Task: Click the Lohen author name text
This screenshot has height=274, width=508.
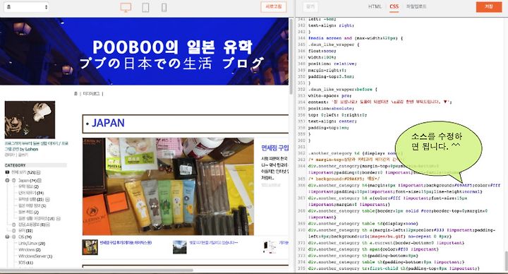Action: [32, 150]
